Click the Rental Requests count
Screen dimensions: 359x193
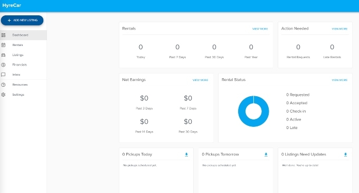pos(298,47)
